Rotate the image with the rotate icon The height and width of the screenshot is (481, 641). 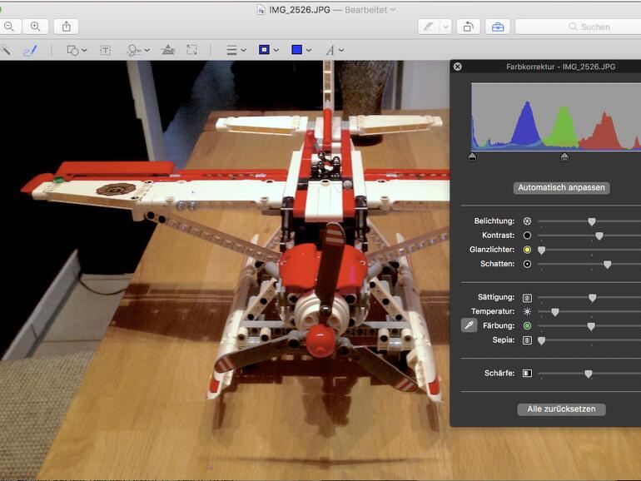467,27
